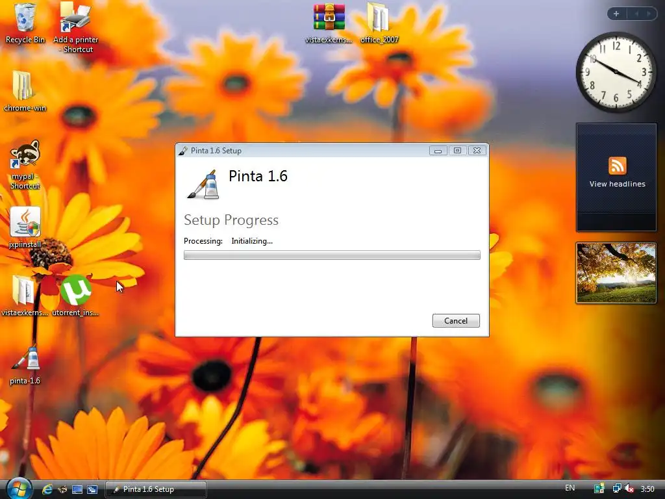This screenshot has height=499, width=665.
Task: Minimize the Pinta 1.6 Setup window
Action: coord(438,151)
